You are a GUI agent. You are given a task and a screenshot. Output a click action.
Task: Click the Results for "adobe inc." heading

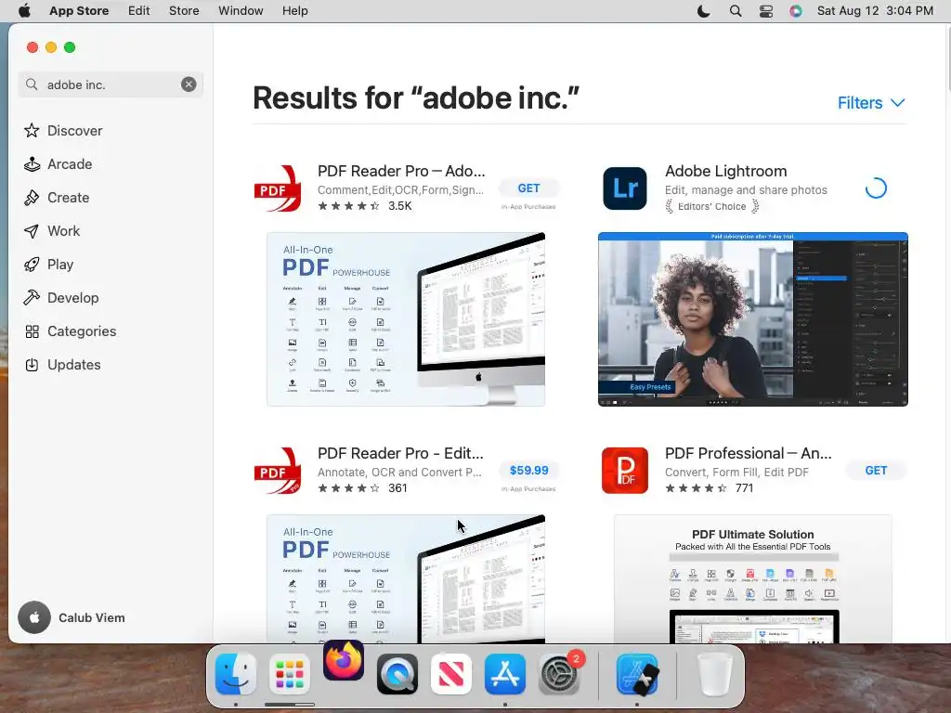[415, 97]
